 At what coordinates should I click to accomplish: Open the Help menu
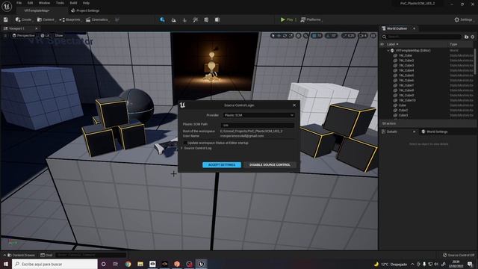coord(86,3)
